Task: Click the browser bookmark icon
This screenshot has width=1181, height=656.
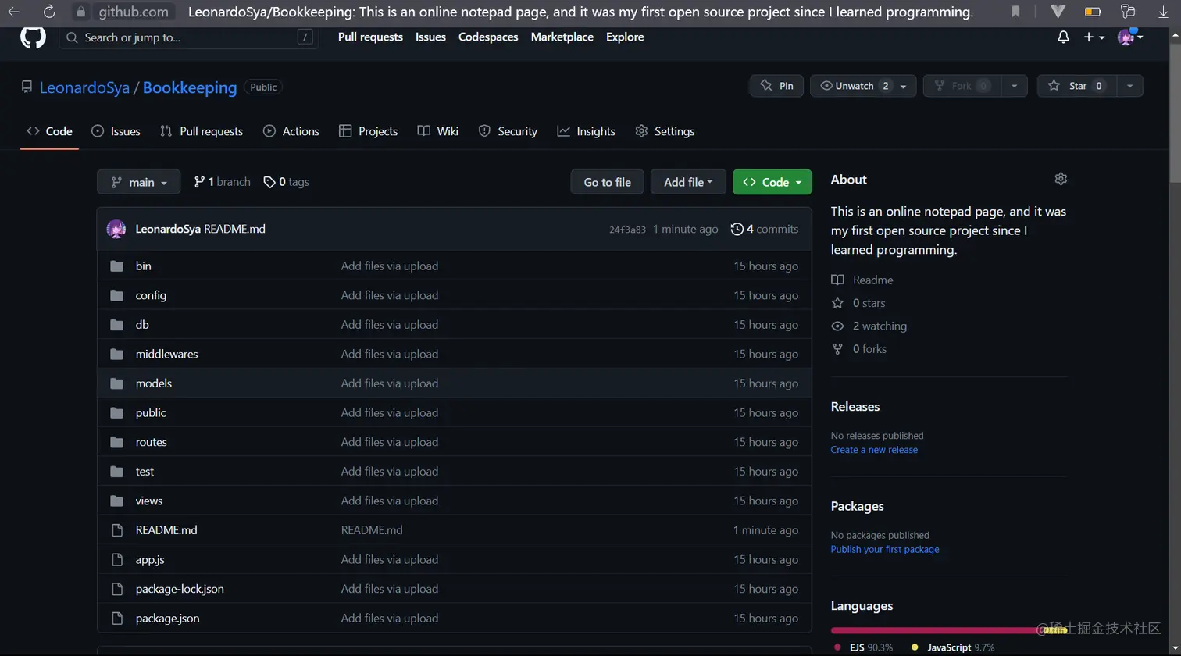Action: (x=1015, y=12)
